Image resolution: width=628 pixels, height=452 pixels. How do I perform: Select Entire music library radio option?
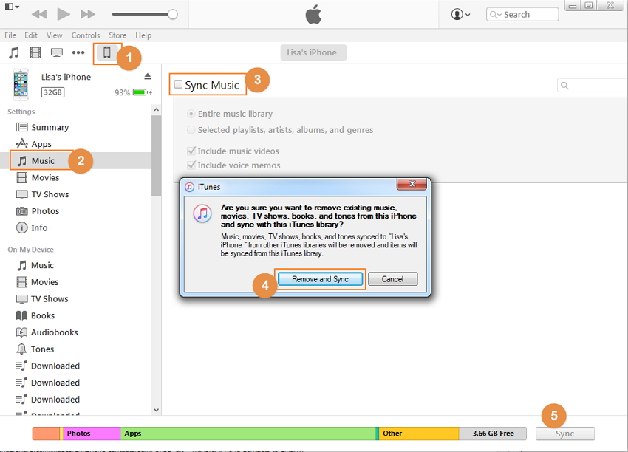[x=192, y=114]
